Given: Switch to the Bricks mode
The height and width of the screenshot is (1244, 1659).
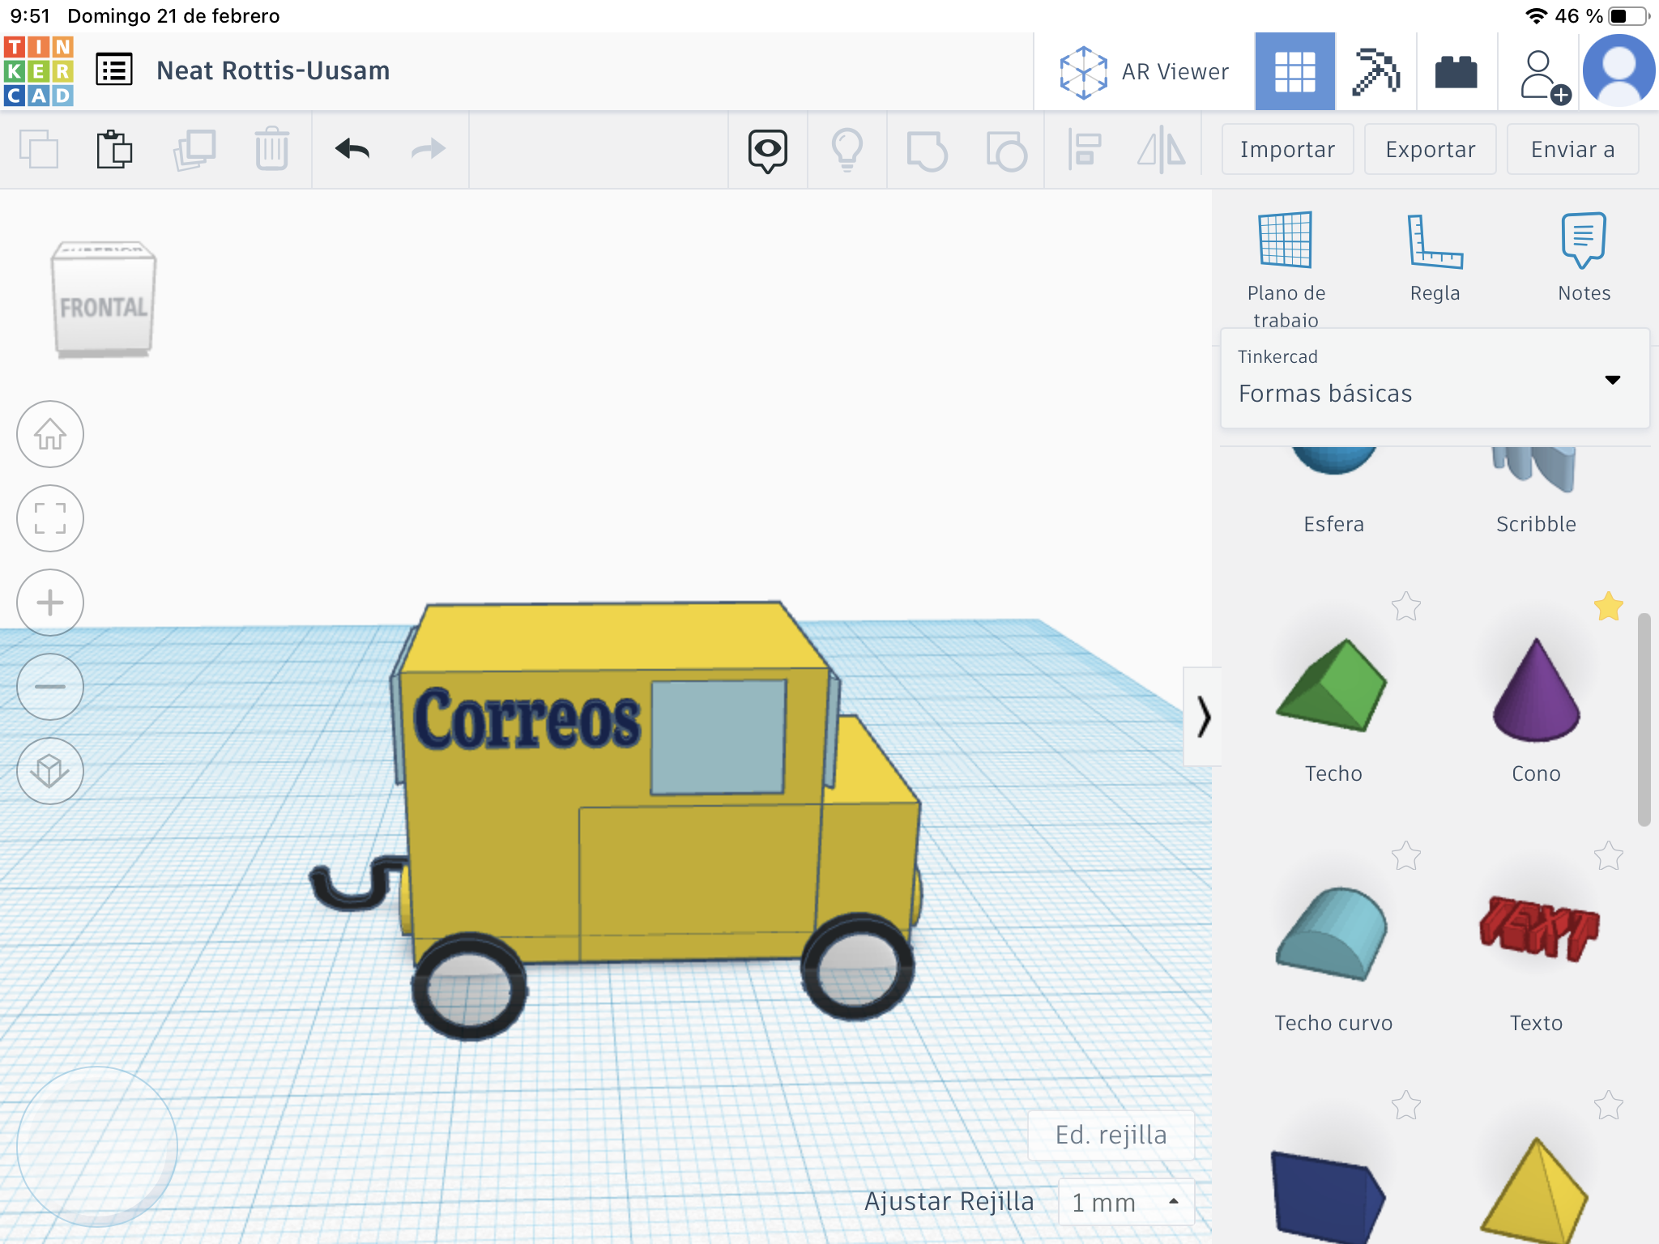Looking at the screenshot, I should tap(1456, 72).
